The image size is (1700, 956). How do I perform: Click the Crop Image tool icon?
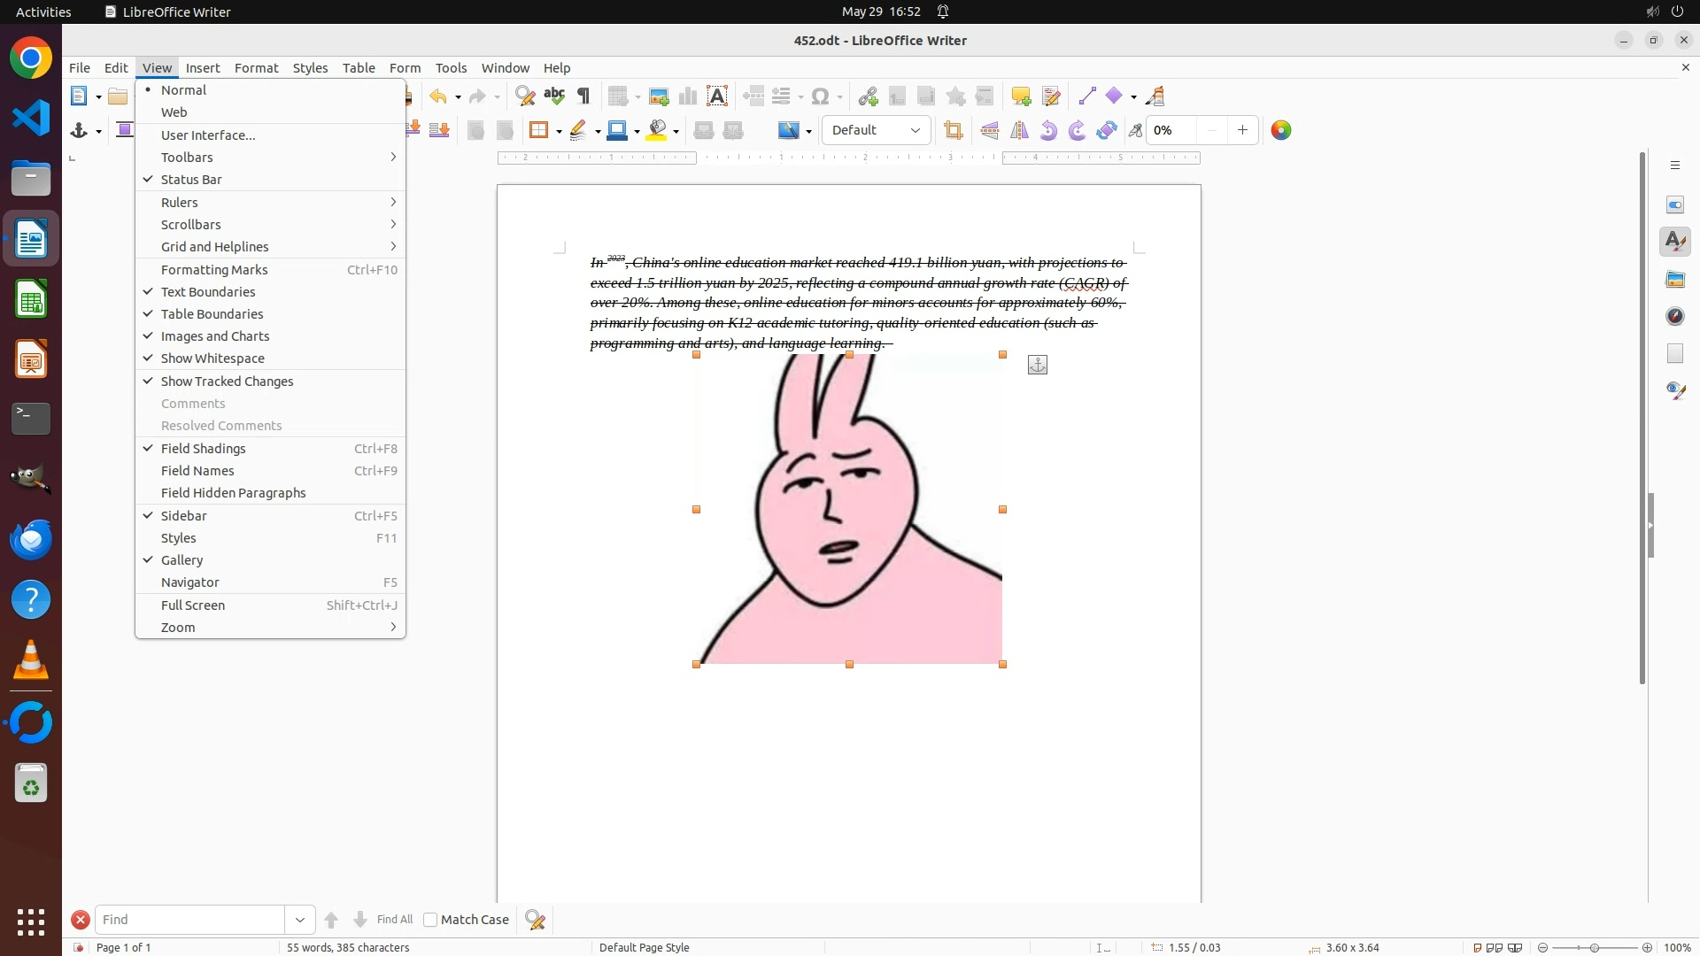953,130
